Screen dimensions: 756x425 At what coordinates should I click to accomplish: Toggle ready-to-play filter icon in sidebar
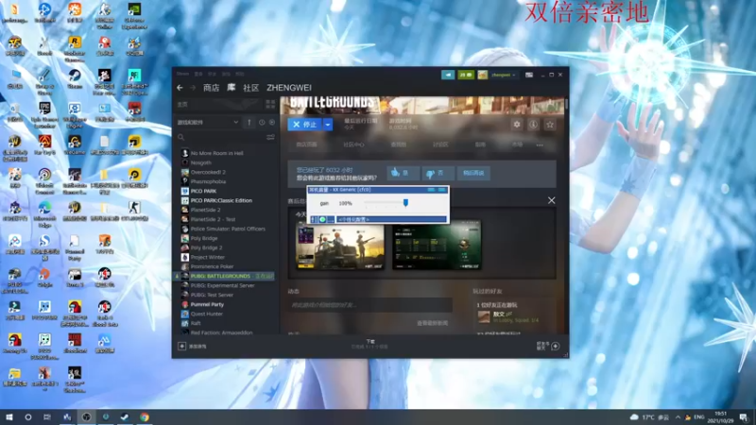coord(272,123)
